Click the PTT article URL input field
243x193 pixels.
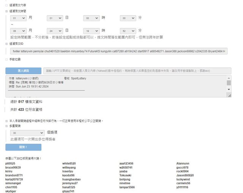pyautogui.click(x=137, y=71)
